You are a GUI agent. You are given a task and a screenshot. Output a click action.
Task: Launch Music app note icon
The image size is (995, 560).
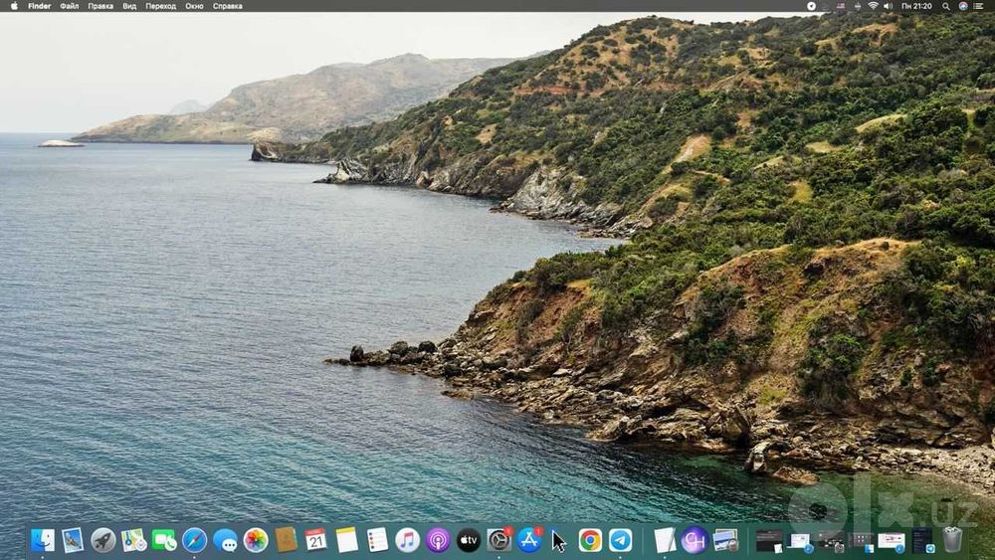[407, 540]
